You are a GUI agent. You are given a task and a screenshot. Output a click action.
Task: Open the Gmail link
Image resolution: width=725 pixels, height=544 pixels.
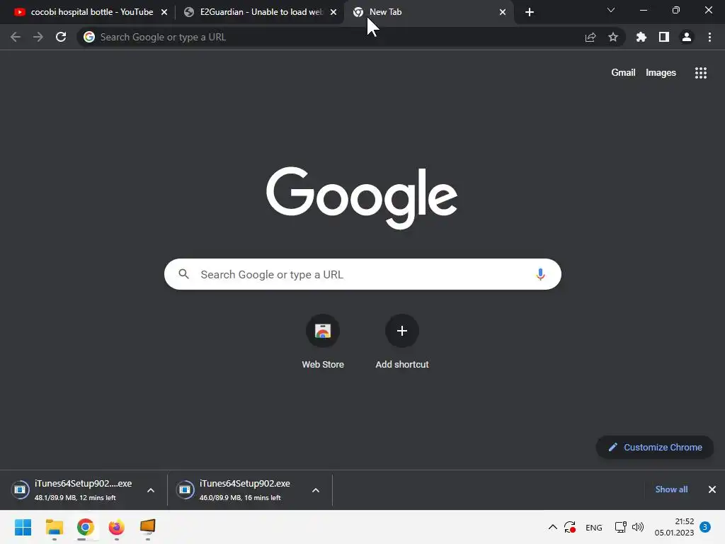(623, 73)
